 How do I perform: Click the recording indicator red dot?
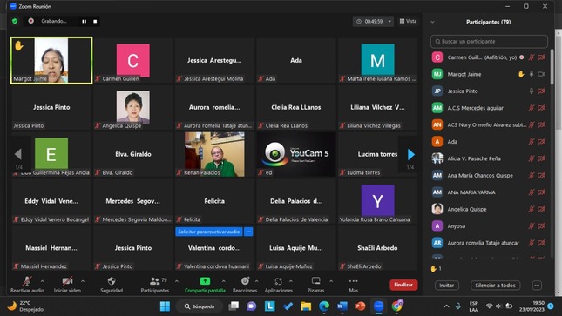[x=31, y=21]
